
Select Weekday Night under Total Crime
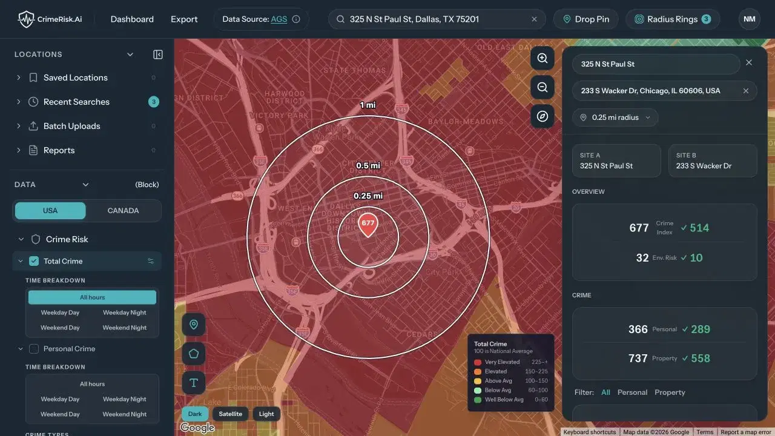pos(125,312)
